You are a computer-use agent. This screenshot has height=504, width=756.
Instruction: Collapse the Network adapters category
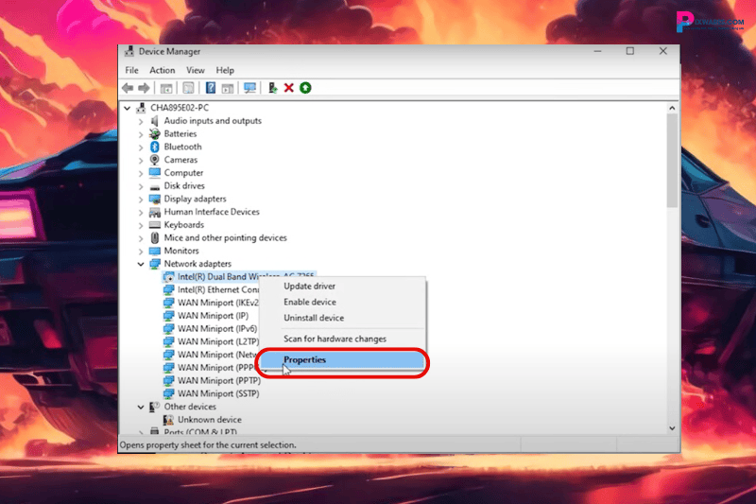(x=141, y=264)
